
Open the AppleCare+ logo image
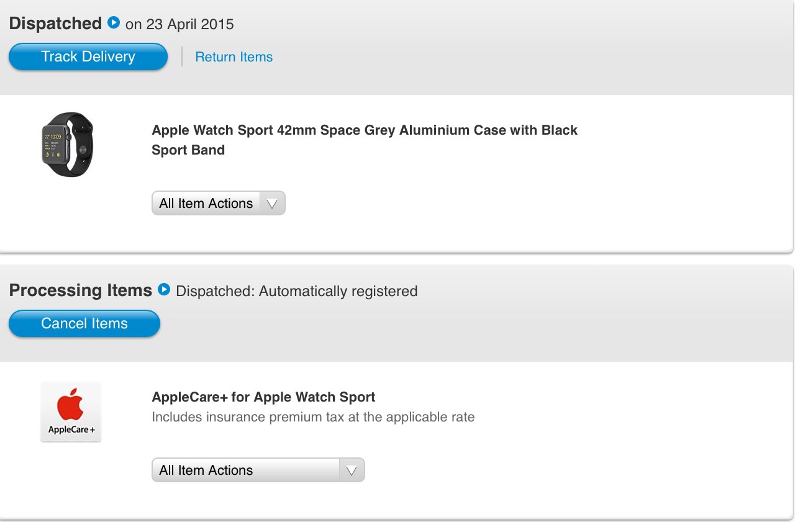[71, 412]
